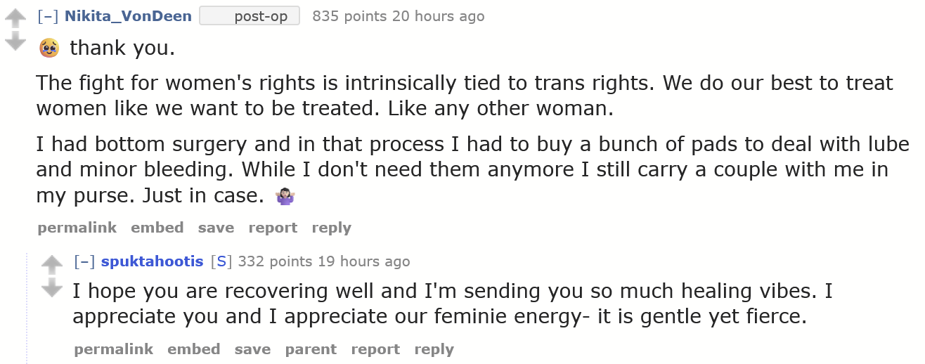The height and width of the screenshot is (364, 925).
Task: Report Nikita_VonDeen's comment
Action: (273, 228)
